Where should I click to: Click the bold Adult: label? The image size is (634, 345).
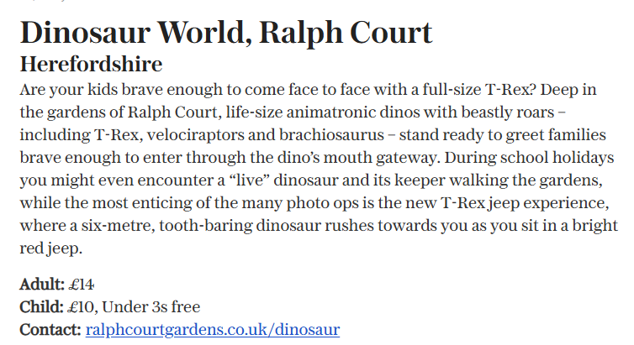tap(42, 285)
